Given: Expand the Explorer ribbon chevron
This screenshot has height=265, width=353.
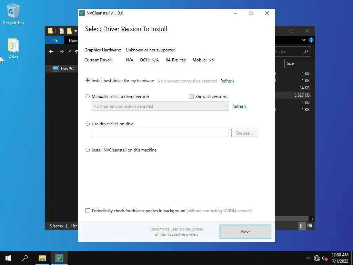Looking at the screenshot, I should coord(303,40).
